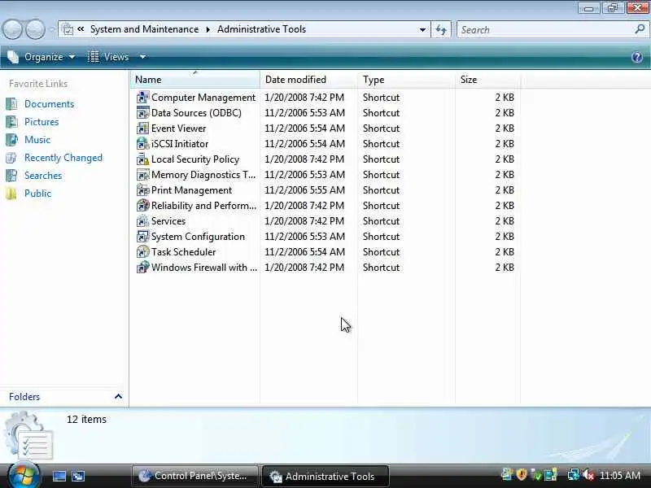
Task: Switch to Control Panel taskbar button
Action: (194, 476)
